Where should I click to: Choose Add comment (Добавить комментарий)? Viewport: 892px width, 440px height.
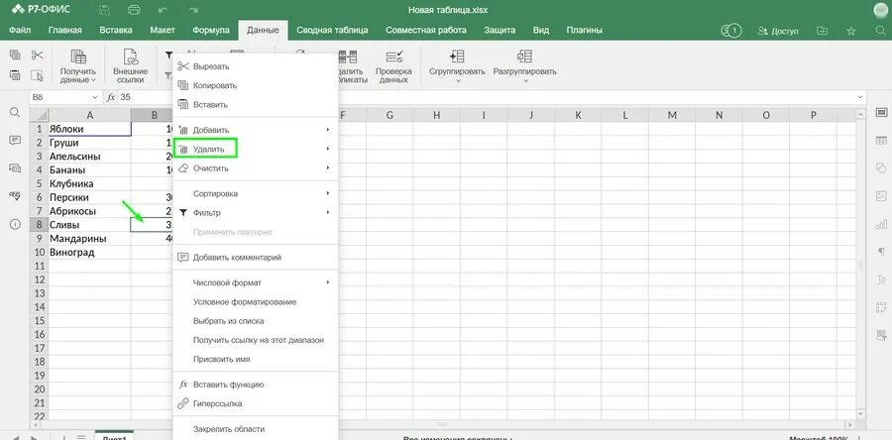pos(256,257)
